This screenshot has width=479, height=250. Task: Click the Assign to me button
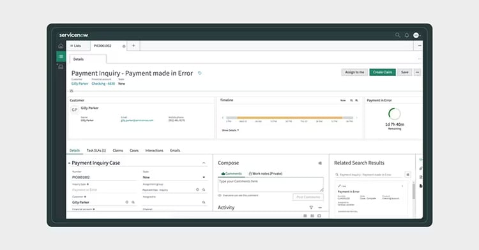tap(354, 72)
